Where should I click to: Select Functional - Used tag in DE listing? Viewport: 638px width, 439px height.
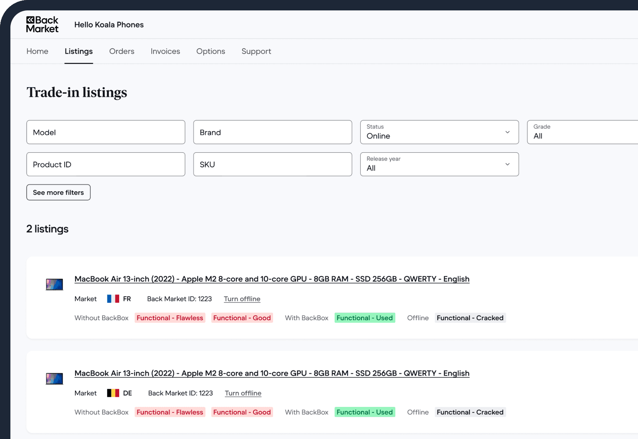(x=365, y=412)
